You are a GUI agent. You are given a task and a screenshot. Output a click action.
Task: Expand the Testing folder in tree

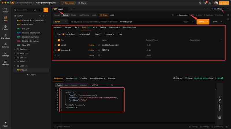click(x=15, y=49)
